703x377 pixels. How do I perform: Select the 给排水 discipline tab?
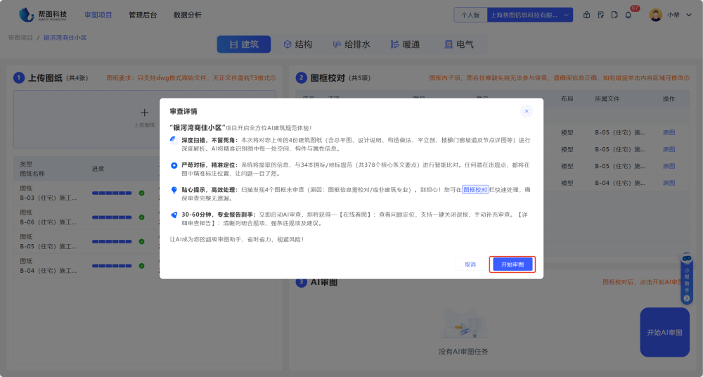[x=350, y=44]
